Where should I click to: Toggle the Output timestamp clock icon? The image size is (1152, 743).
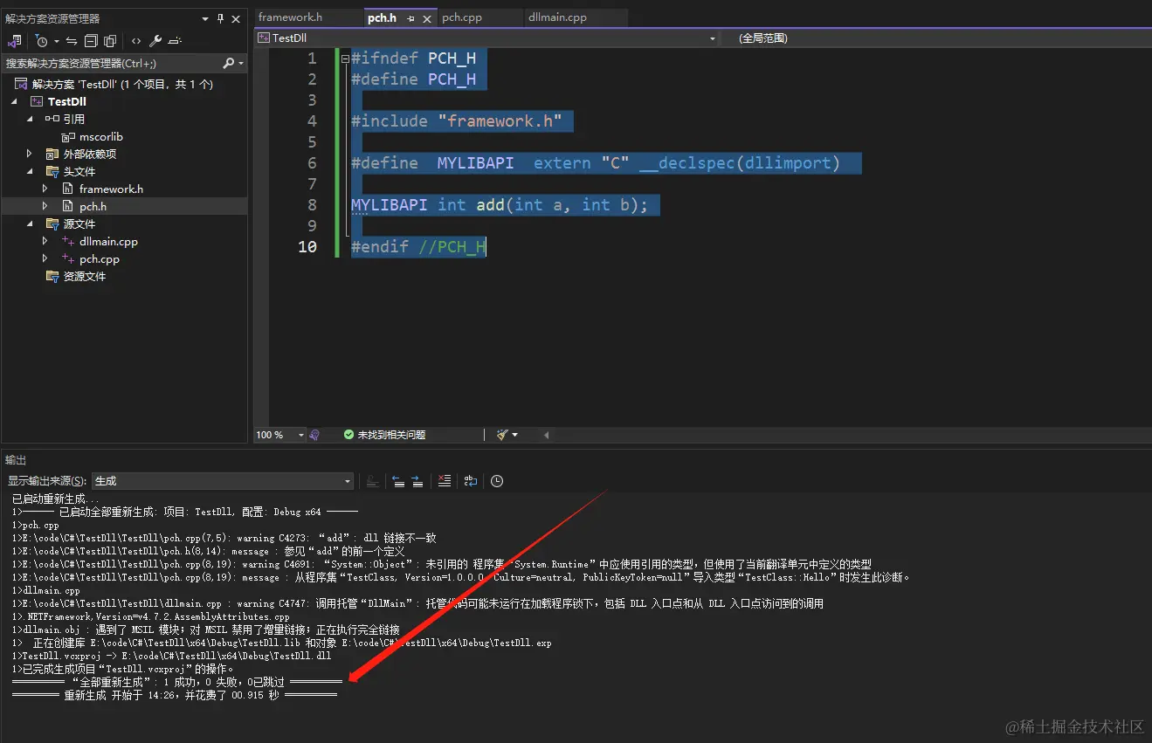pos(497,481)
